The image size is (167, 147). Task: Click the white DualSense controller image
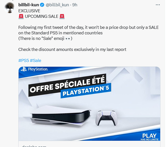coord(107,118)
